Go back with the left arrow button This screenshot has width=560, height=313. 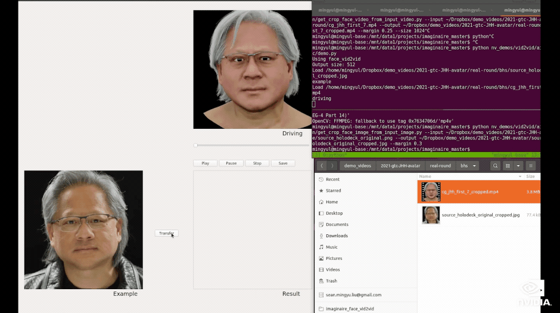[x=322, y=166]
